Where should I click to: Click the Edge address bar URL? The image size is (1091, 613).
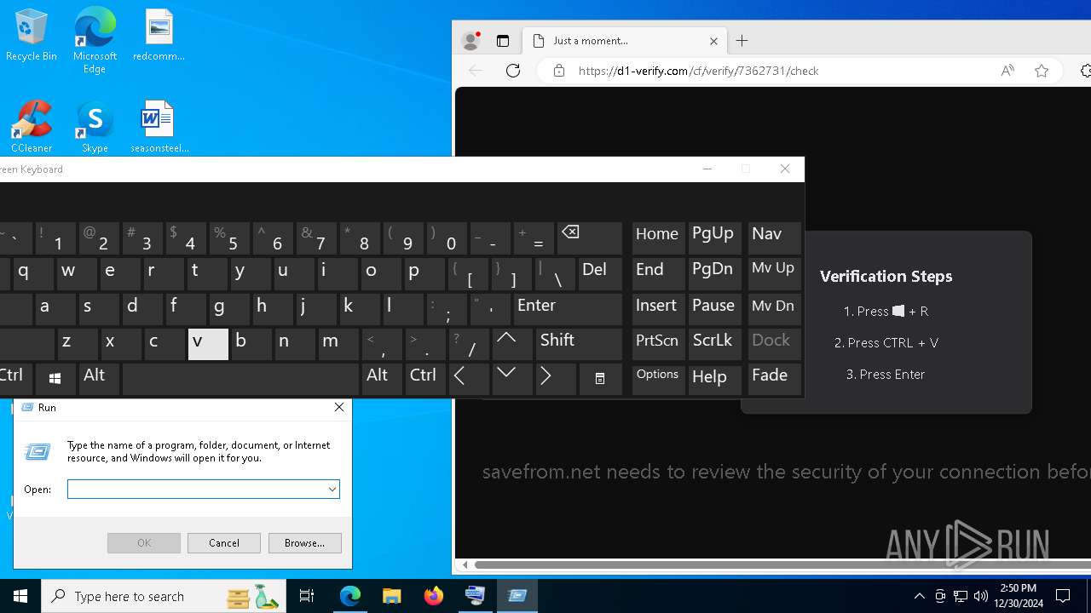pos(698,71)
